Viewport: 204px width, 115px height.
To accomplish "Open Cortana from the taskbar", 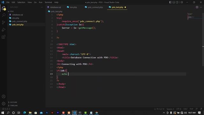I will pyautogui.click(x=13, y=113).
